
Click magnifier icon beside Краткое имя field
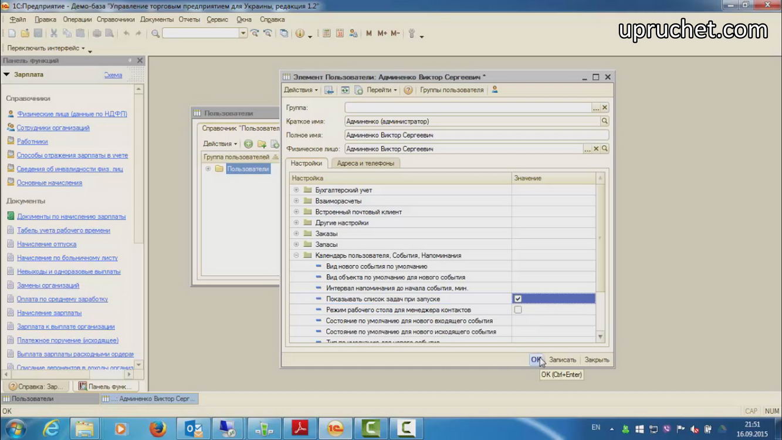click(604, 121)
